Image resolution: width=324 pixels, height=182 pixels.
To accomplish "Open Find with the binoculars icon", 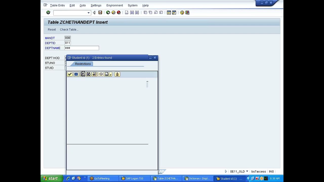I will pyautogui.click(x=132, y=13).
